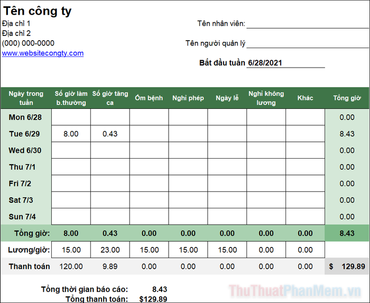The height and width of the screenshot is (303, 370).
Task: Click Fri 7/2 Nghỉ phép empty cell
Action: click(188, 183)
